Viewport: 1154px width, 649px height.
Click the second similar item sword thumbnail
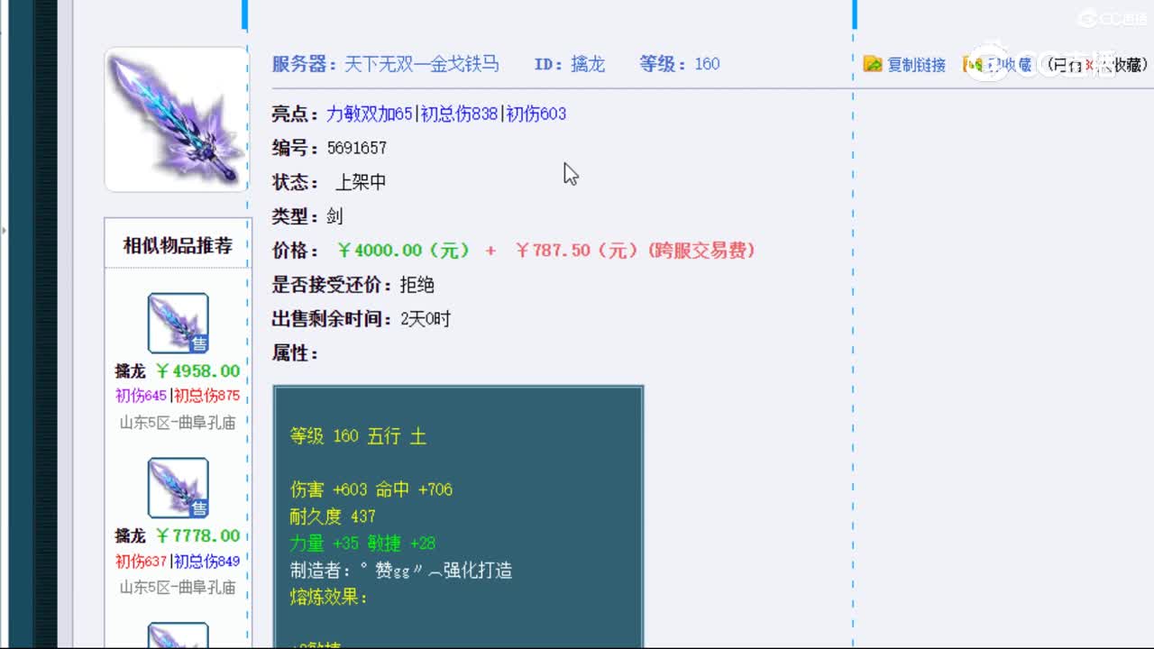point(177,487)
